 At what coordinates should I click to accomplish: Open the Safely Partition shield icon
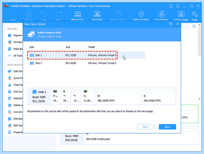click(x=141, y=14)
